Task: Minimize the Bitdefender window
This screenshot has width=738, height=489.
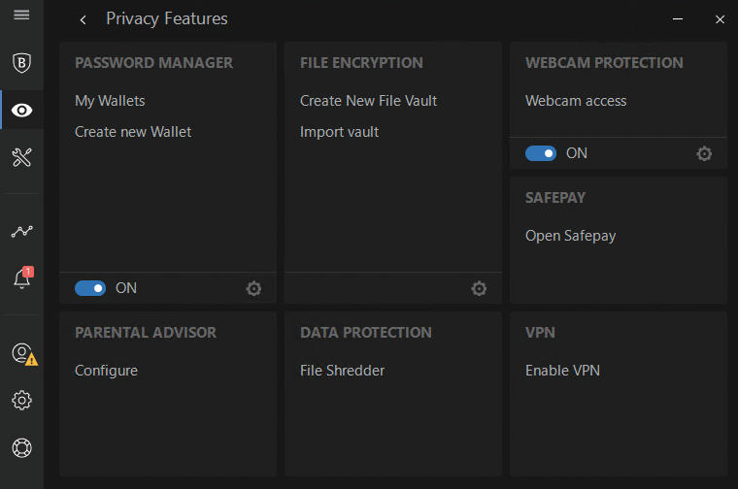Action: (678, 19)
